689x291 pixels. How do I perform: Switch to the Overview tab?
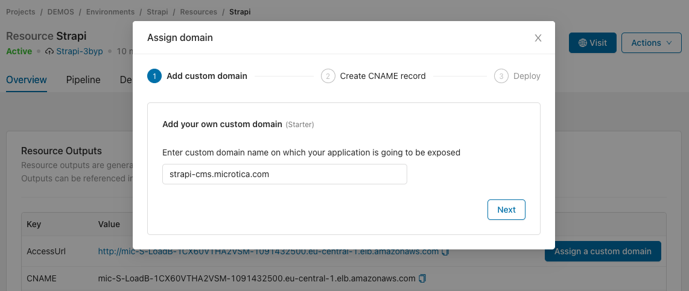(x=27, y=80)
